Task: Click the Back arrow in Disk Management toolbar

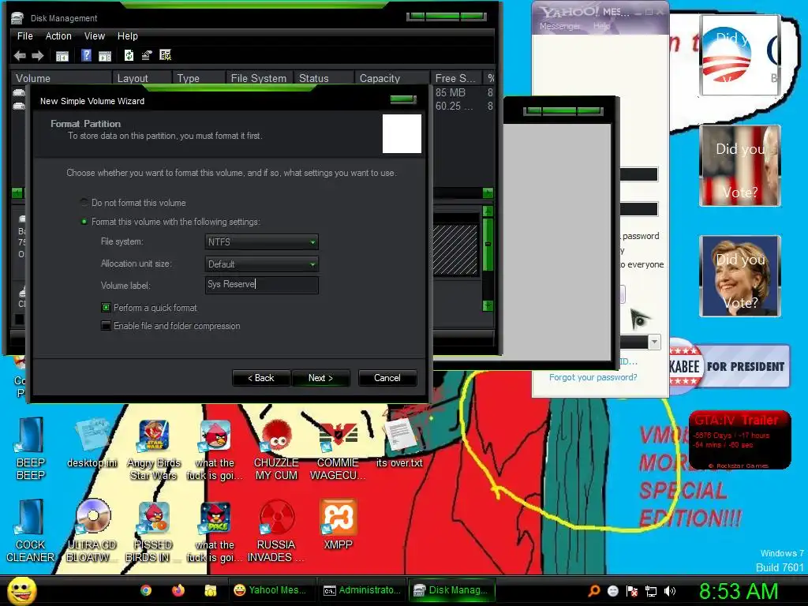Action: coord(20,56)
